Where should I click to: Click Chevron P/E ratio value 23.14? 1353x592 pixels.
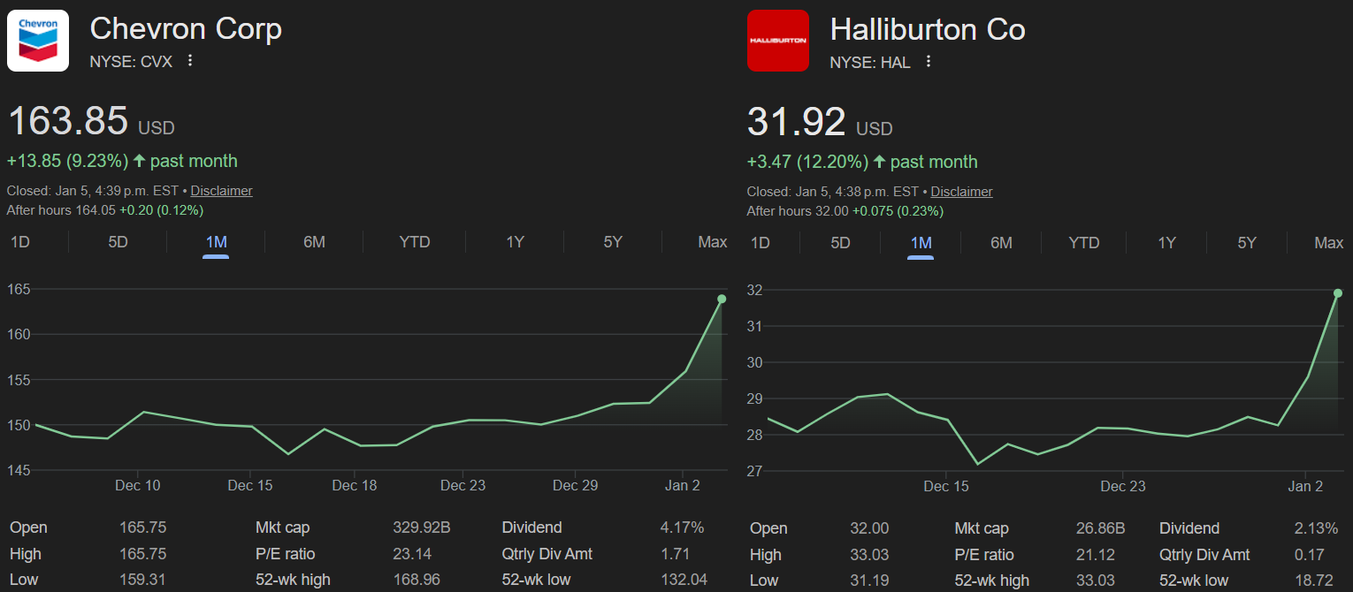click(x=412, y=554)
